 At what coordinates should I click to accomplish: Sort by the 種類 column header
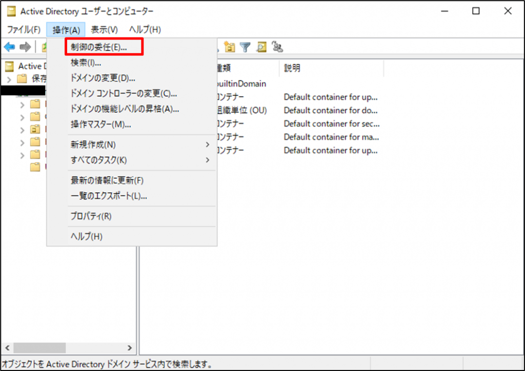pyautogui.click(x=248, y=68)
